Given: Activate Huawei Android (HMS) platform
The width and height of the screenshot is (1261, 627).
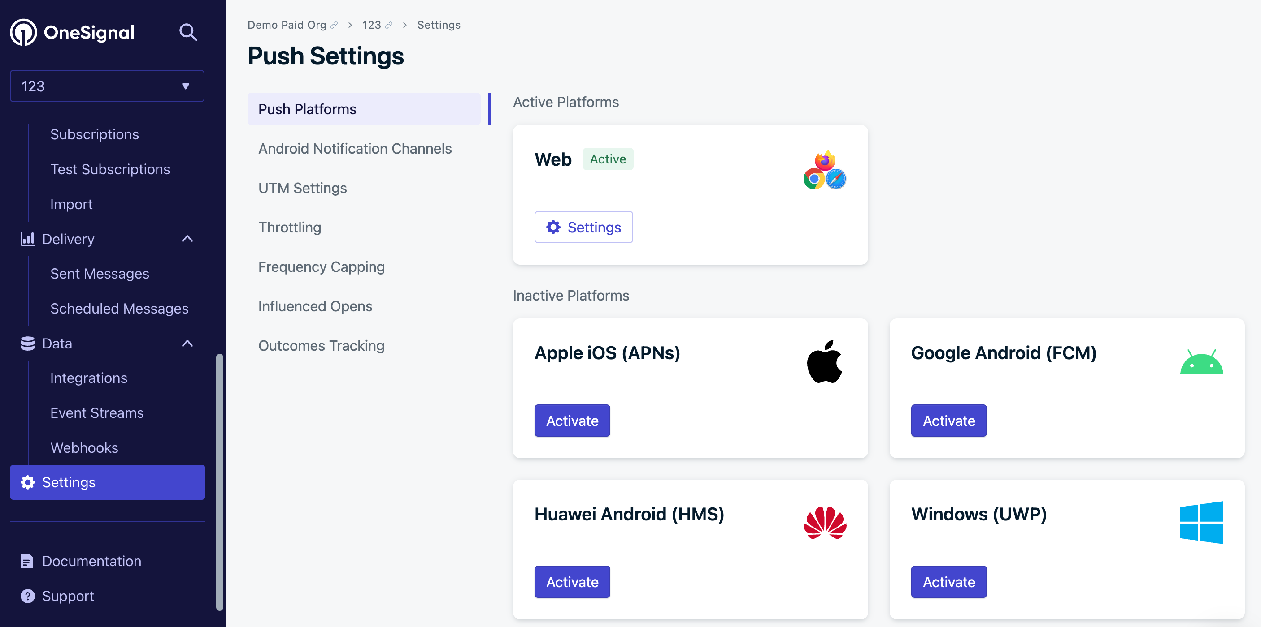Looking at the screenshot, I should 572,582.
